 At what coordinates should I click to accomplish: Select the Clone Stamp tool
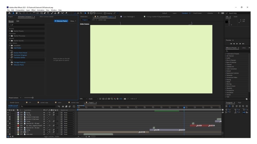point(55,13)
